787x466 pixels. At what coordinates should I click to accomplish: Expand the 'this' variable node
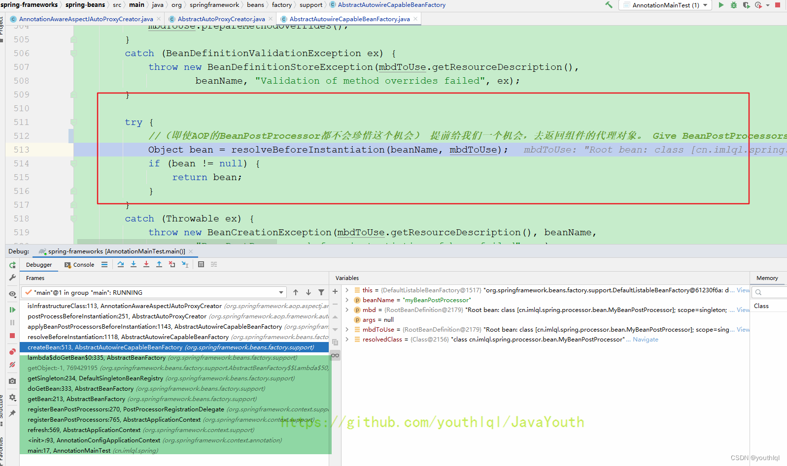(x=347, y=290)
